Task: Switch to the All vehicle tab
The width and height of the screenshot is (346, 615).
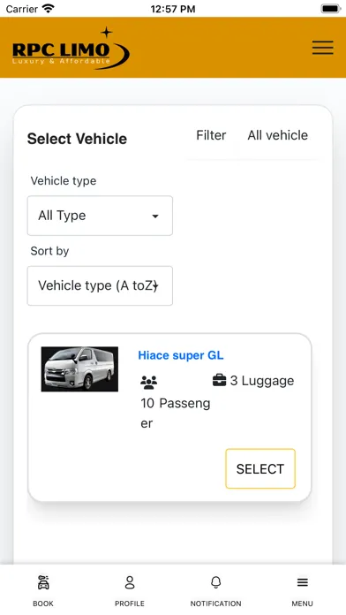Action: (278, 135)
